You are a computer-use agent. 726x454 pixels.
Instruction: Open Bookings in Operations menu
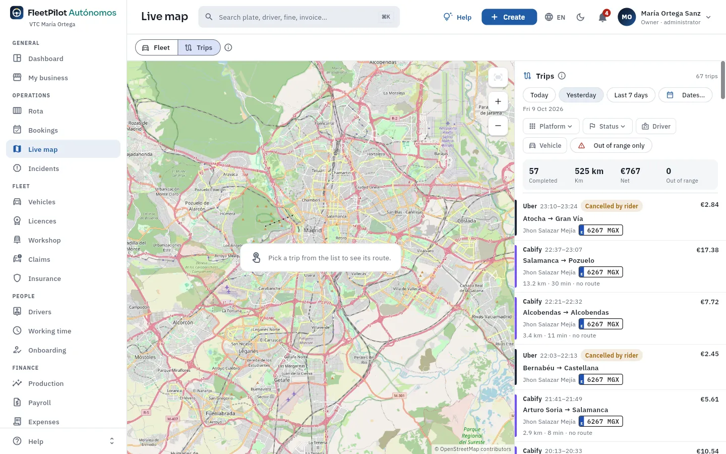(63, 130)
